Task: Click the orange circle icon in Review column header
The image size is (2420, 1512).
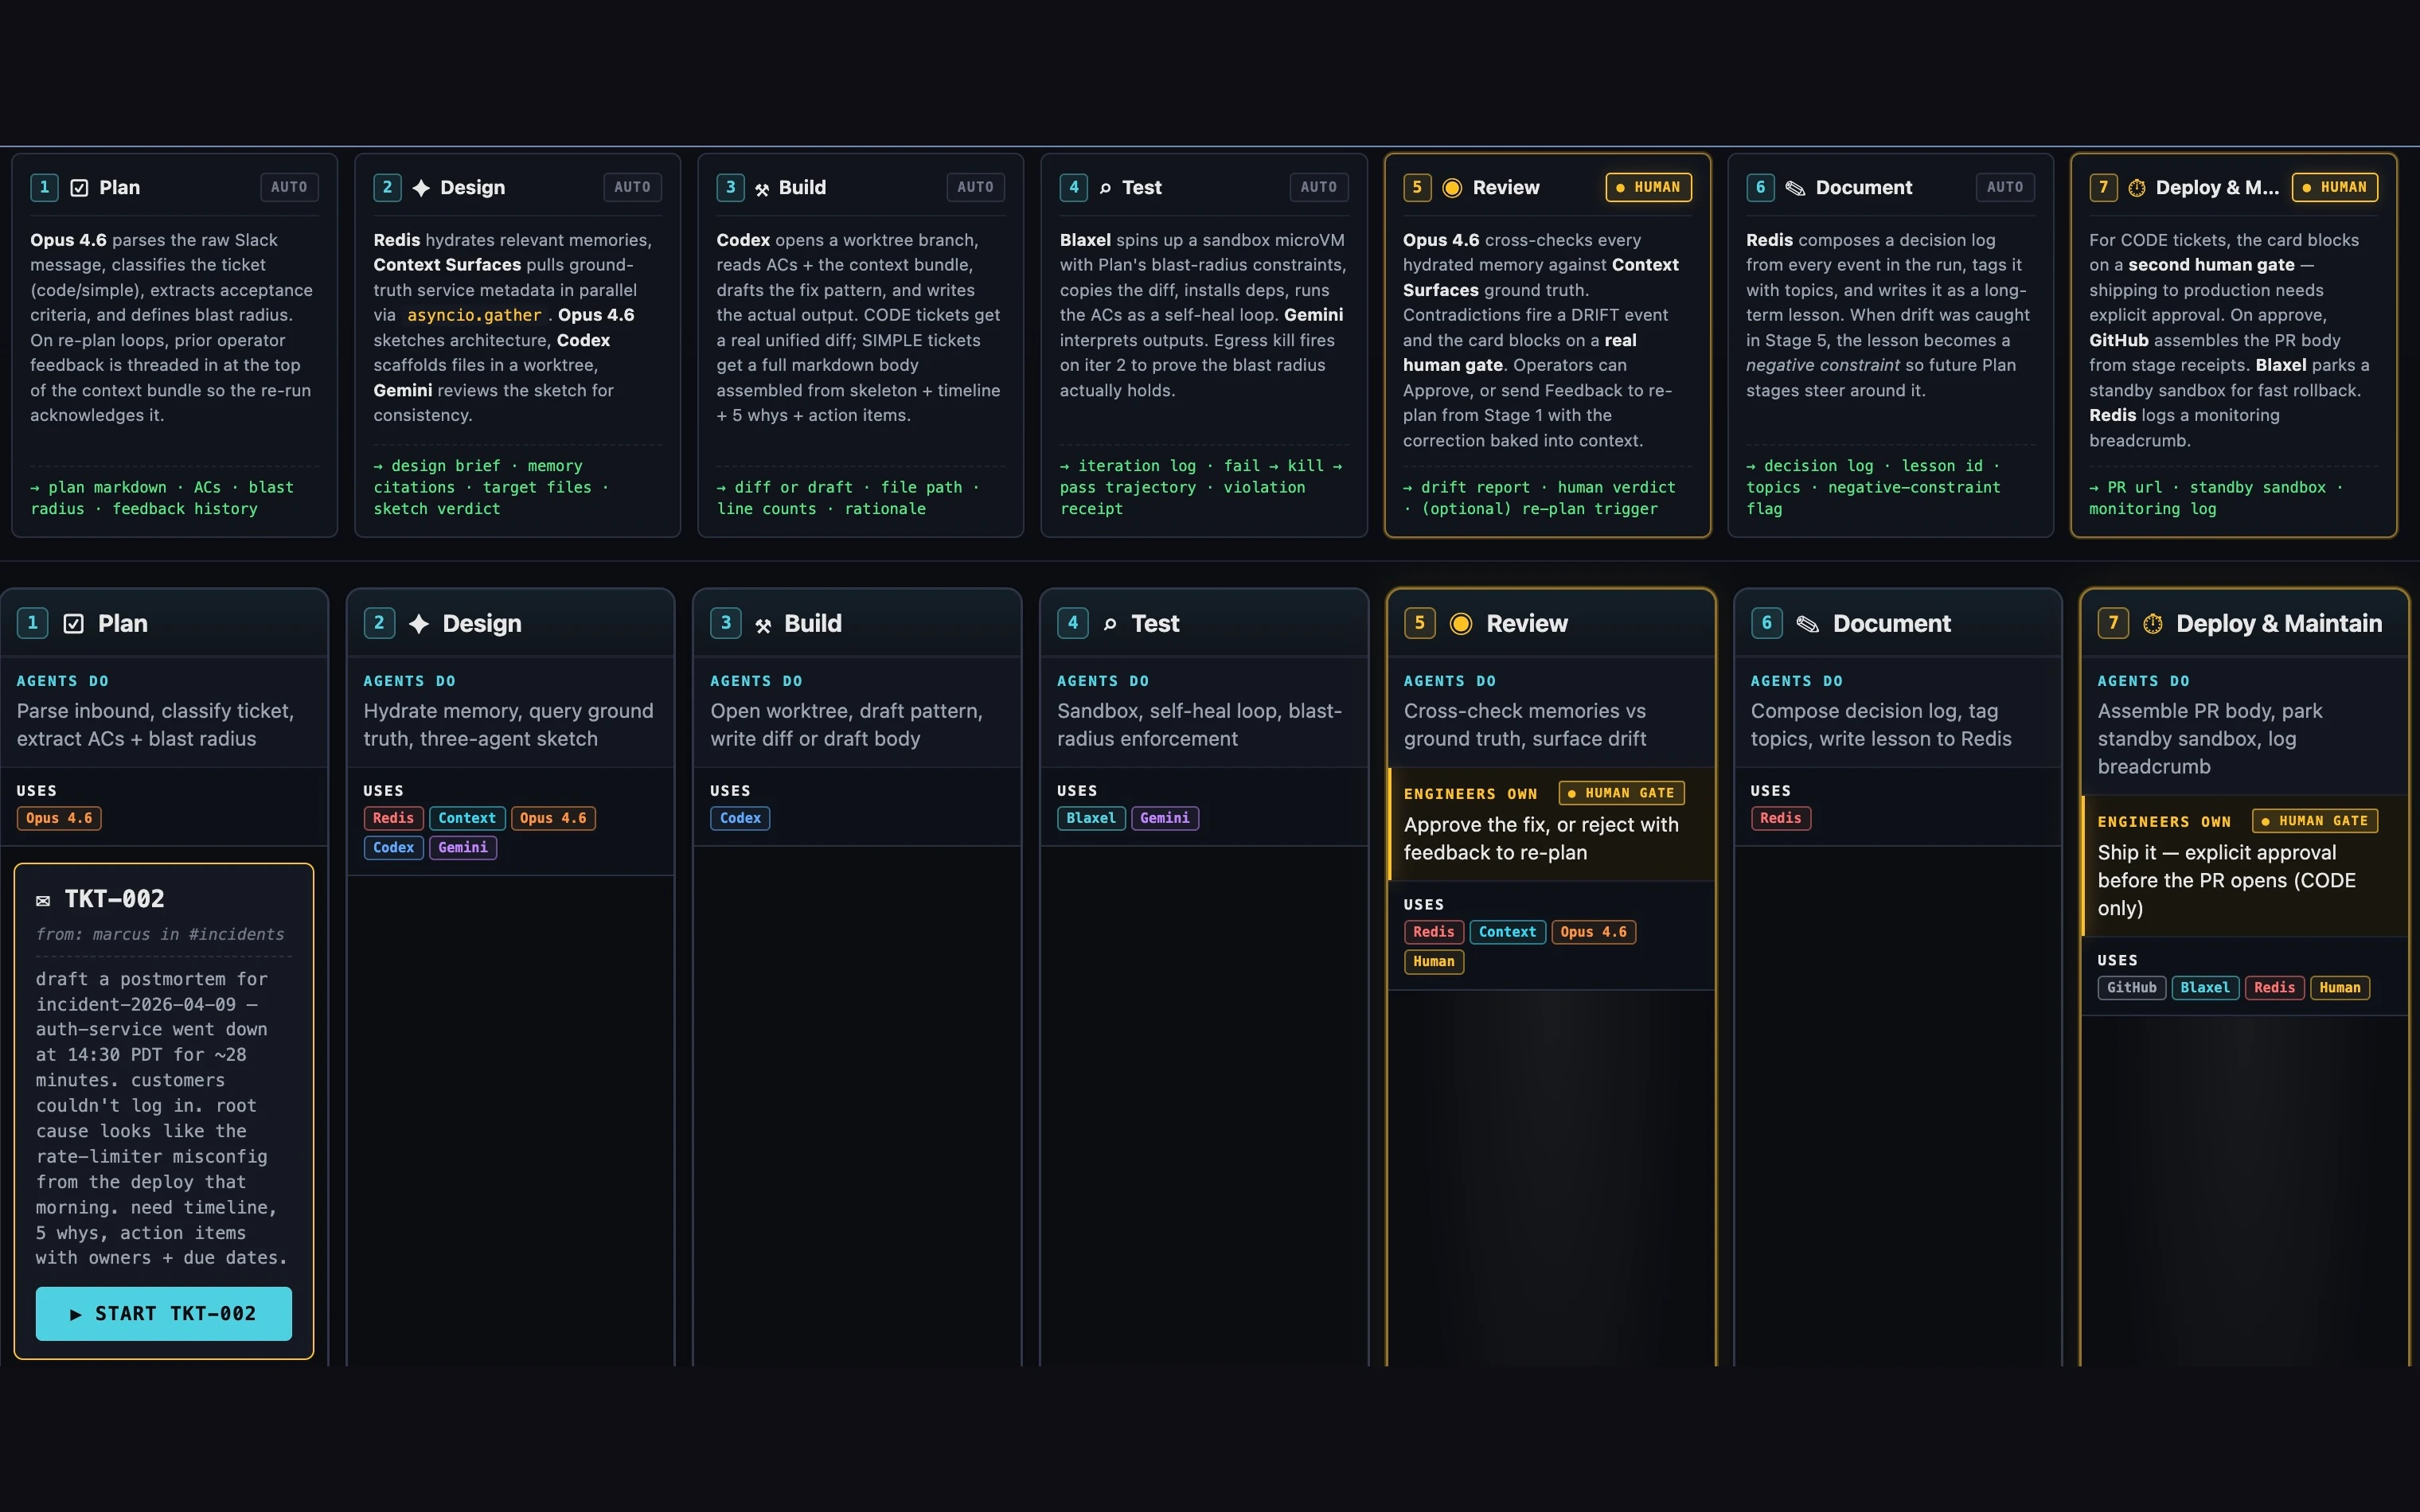Action: 1460,624
